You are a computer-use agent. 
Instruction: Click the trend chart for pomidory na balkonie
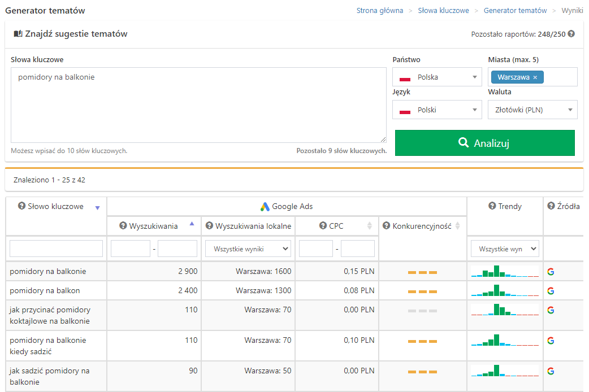coord(505,271)
